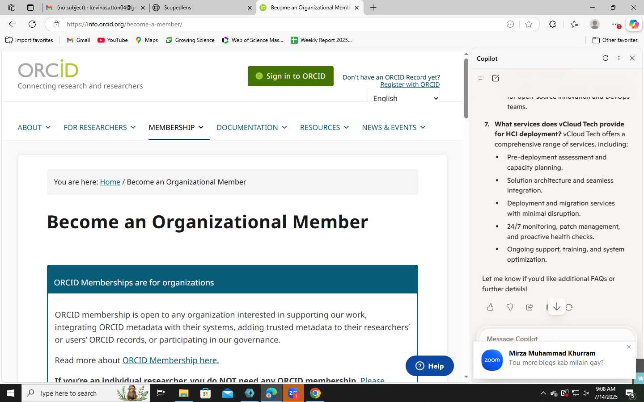644x402 pixels.
Task: Open Copilot conversation history list icon
Action: (481, 78)
